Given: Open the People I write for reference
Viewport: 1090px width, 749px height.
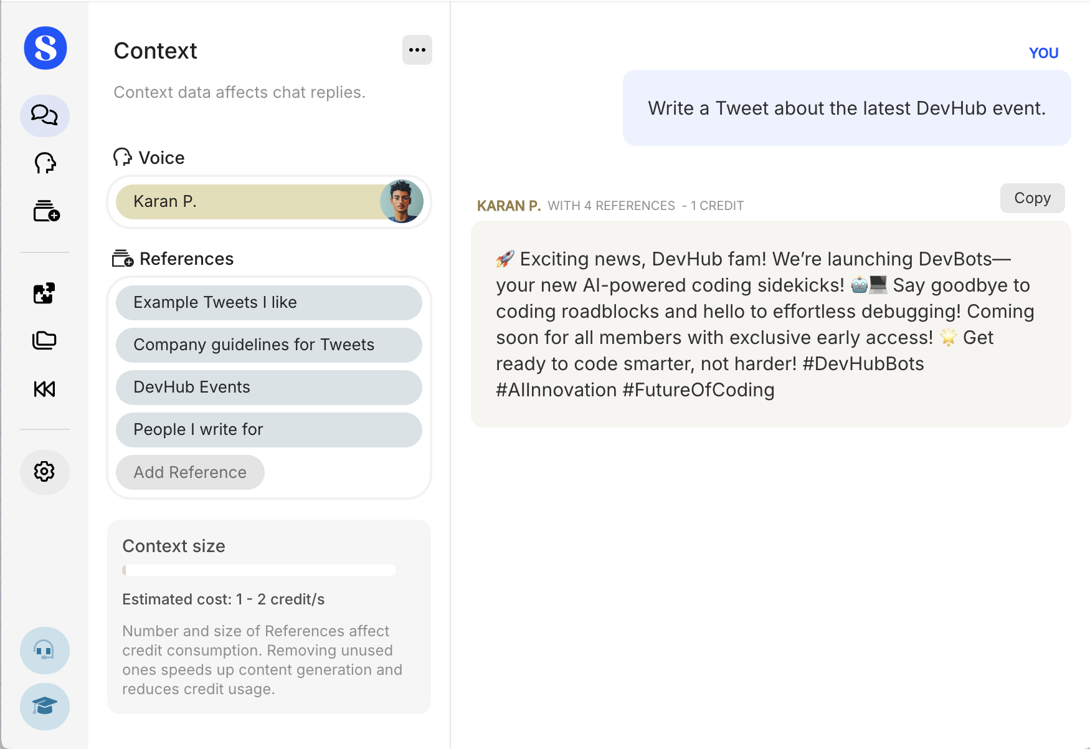Looking at the screenshot, I should (x=268, y=430).
